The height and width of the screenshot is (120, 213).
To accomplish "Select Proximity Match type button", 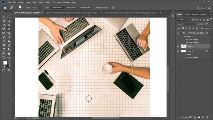I will tap(85, 8).
